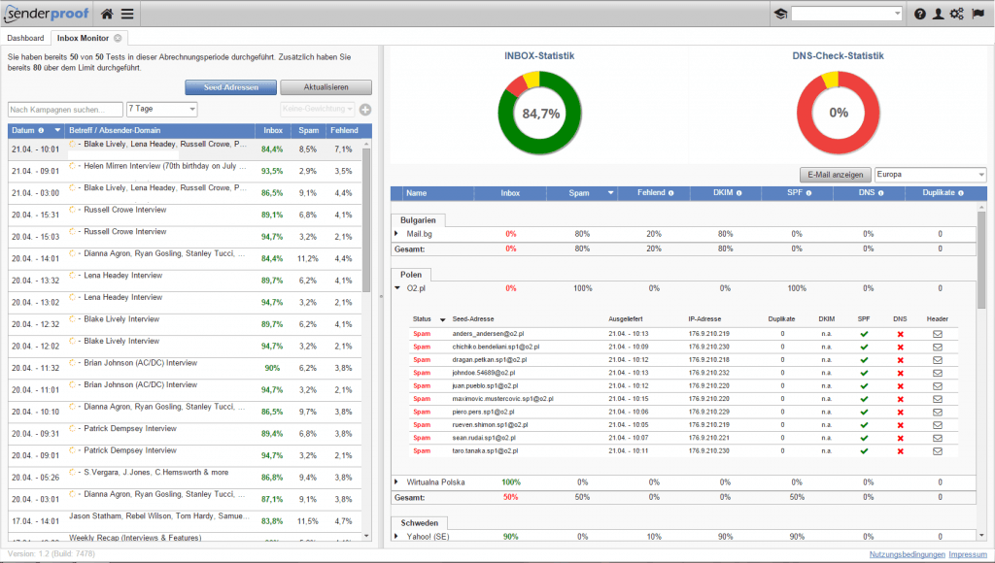Image resolution: width=995 pixels, height=563 pixels.
Task: Click the Seed Adressen button
Action: tap(231, 87)
